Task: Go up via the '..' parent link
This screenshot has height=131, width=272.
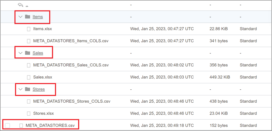Action: pos(27,5)
